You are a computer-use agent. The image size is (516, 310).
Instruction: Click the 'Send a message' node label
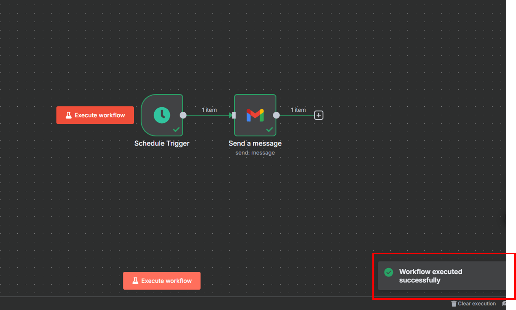pyautogui.click(x=255, y=143)
